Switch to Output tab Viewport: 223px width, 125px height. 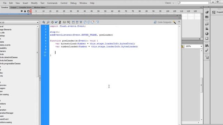[x=13, y=7]
